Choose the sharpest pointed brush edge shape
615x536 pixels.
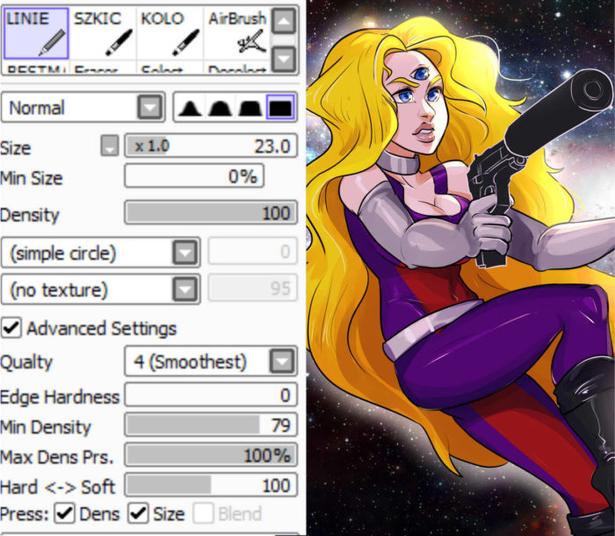(x=190, y=108)
